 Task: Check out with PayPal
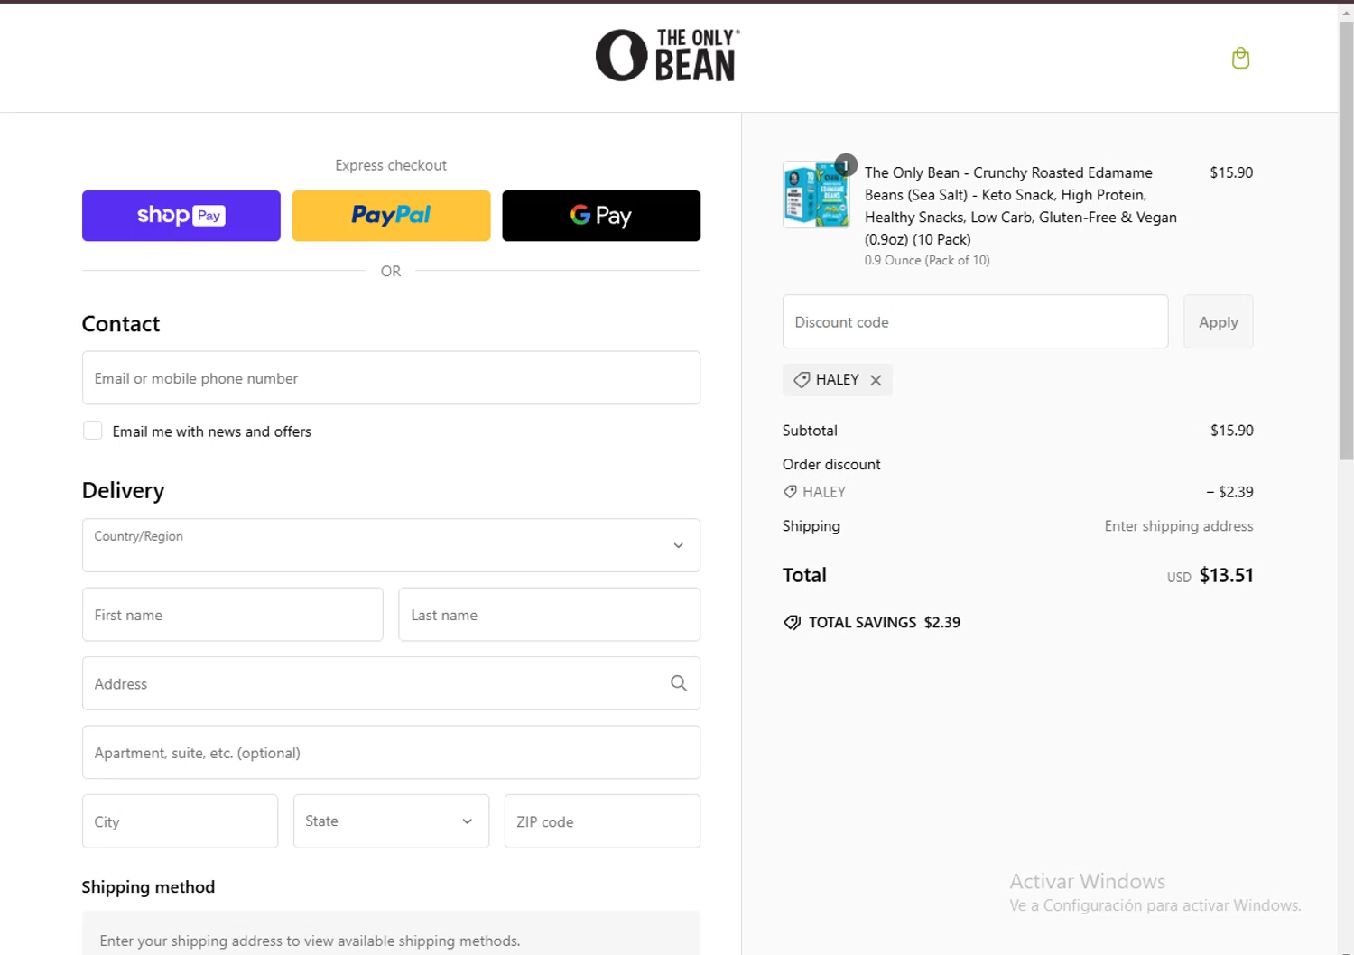(x=391, y=216)
